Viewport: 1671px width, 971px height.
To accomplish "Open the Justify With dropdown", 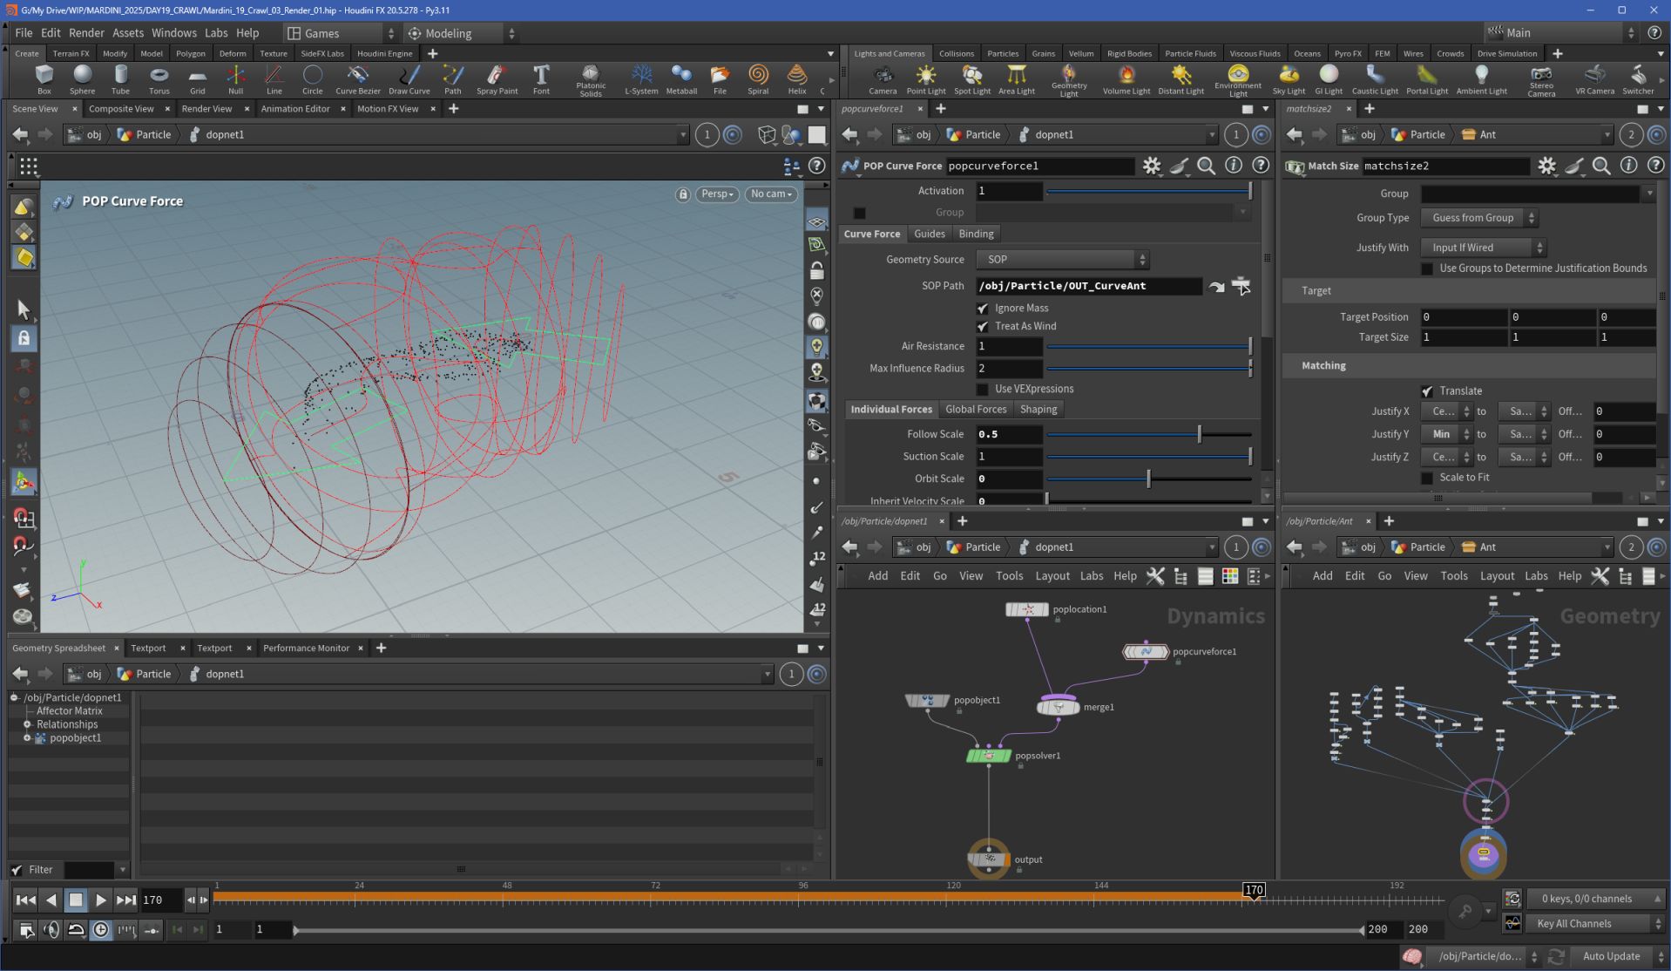I will point(1483,248).
